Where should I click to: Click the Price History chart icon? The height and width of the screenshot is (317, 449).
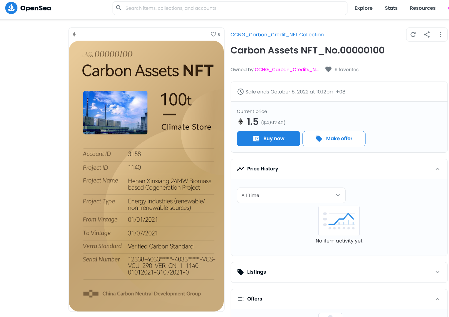tap(241, 169)
